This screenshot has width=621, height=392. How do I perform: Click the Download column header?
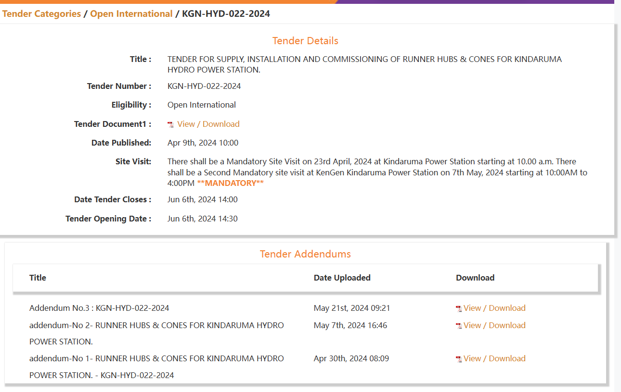[475, 278]
